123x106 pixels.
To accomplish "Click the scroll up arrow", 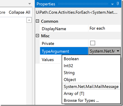I will coord(29,20).
